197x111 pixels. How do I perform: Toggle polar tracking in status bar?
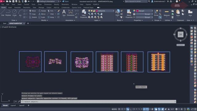134,109
